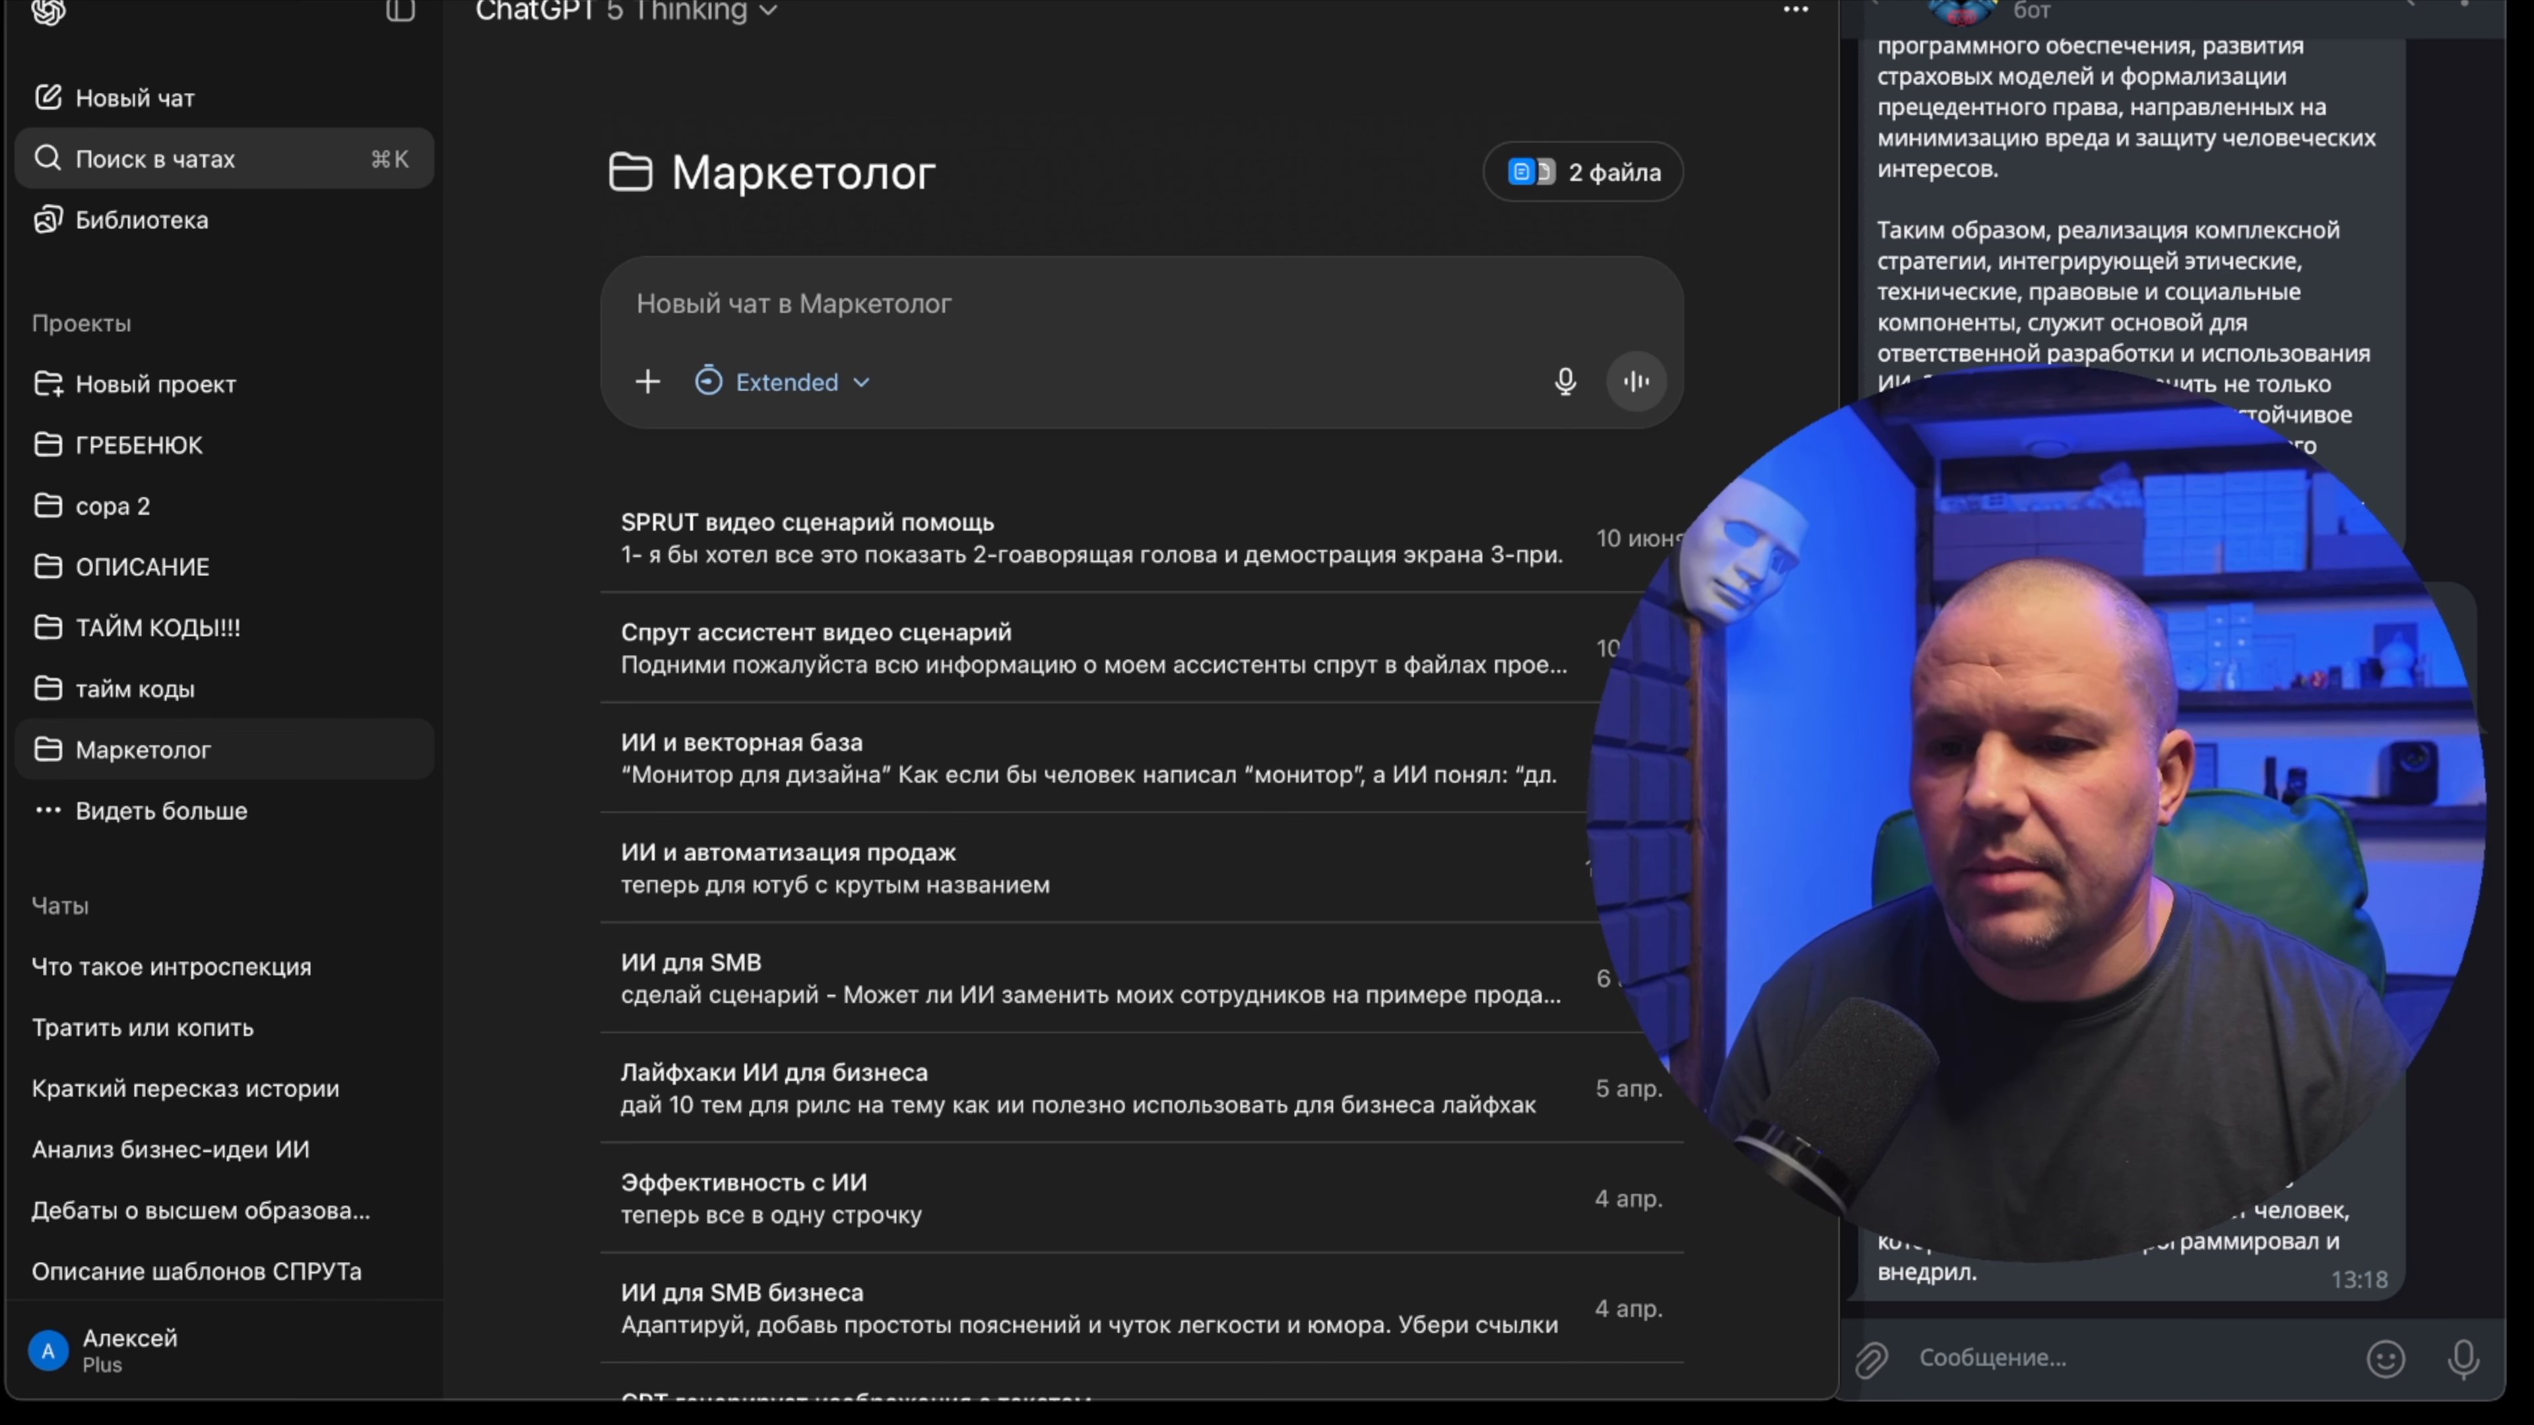Open chat Краткий пересказ истории

[224, 1089]
